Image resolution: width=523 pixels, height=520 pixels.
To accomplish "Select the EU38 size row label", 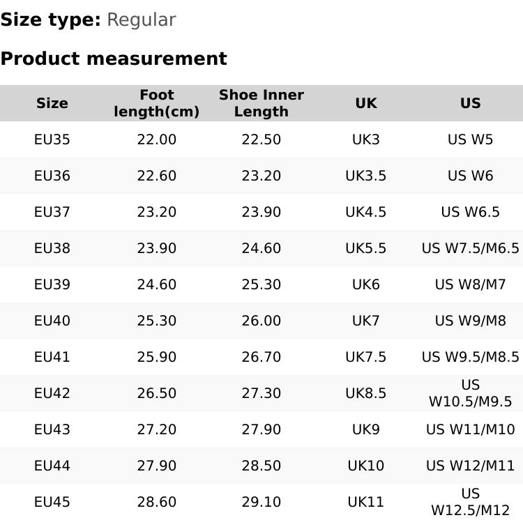I will pyautogui.click(x=52, y=248).
